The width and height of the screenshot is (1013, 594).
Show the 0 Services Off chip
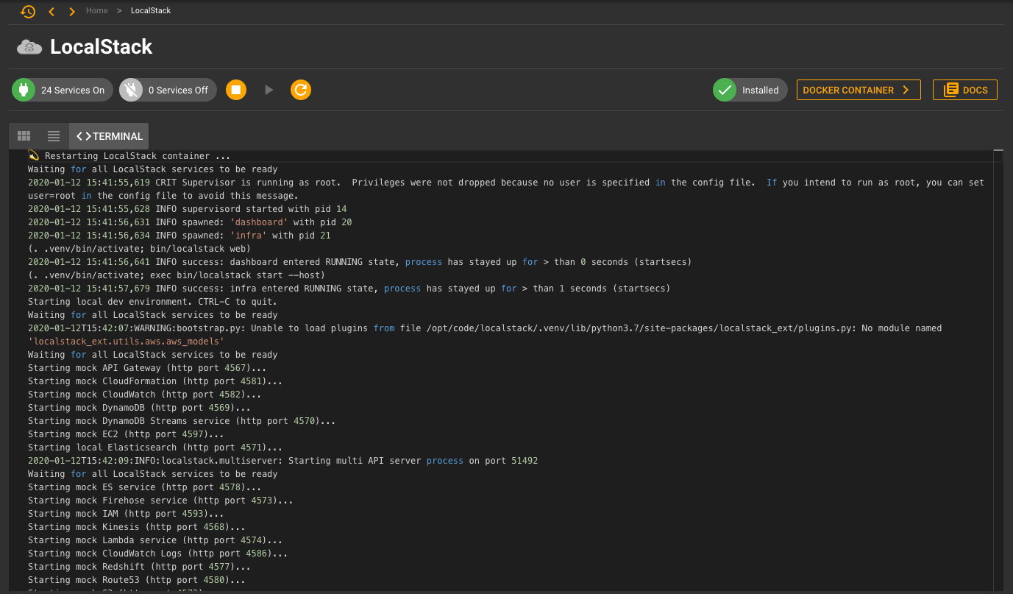coord(168,90)
